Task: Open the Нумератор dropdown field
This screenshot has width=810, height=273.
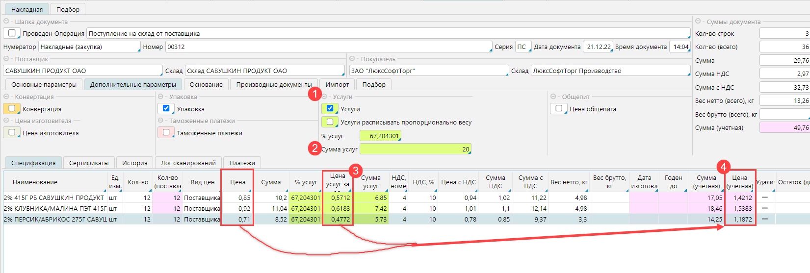Action: click(x=89, y=47)
